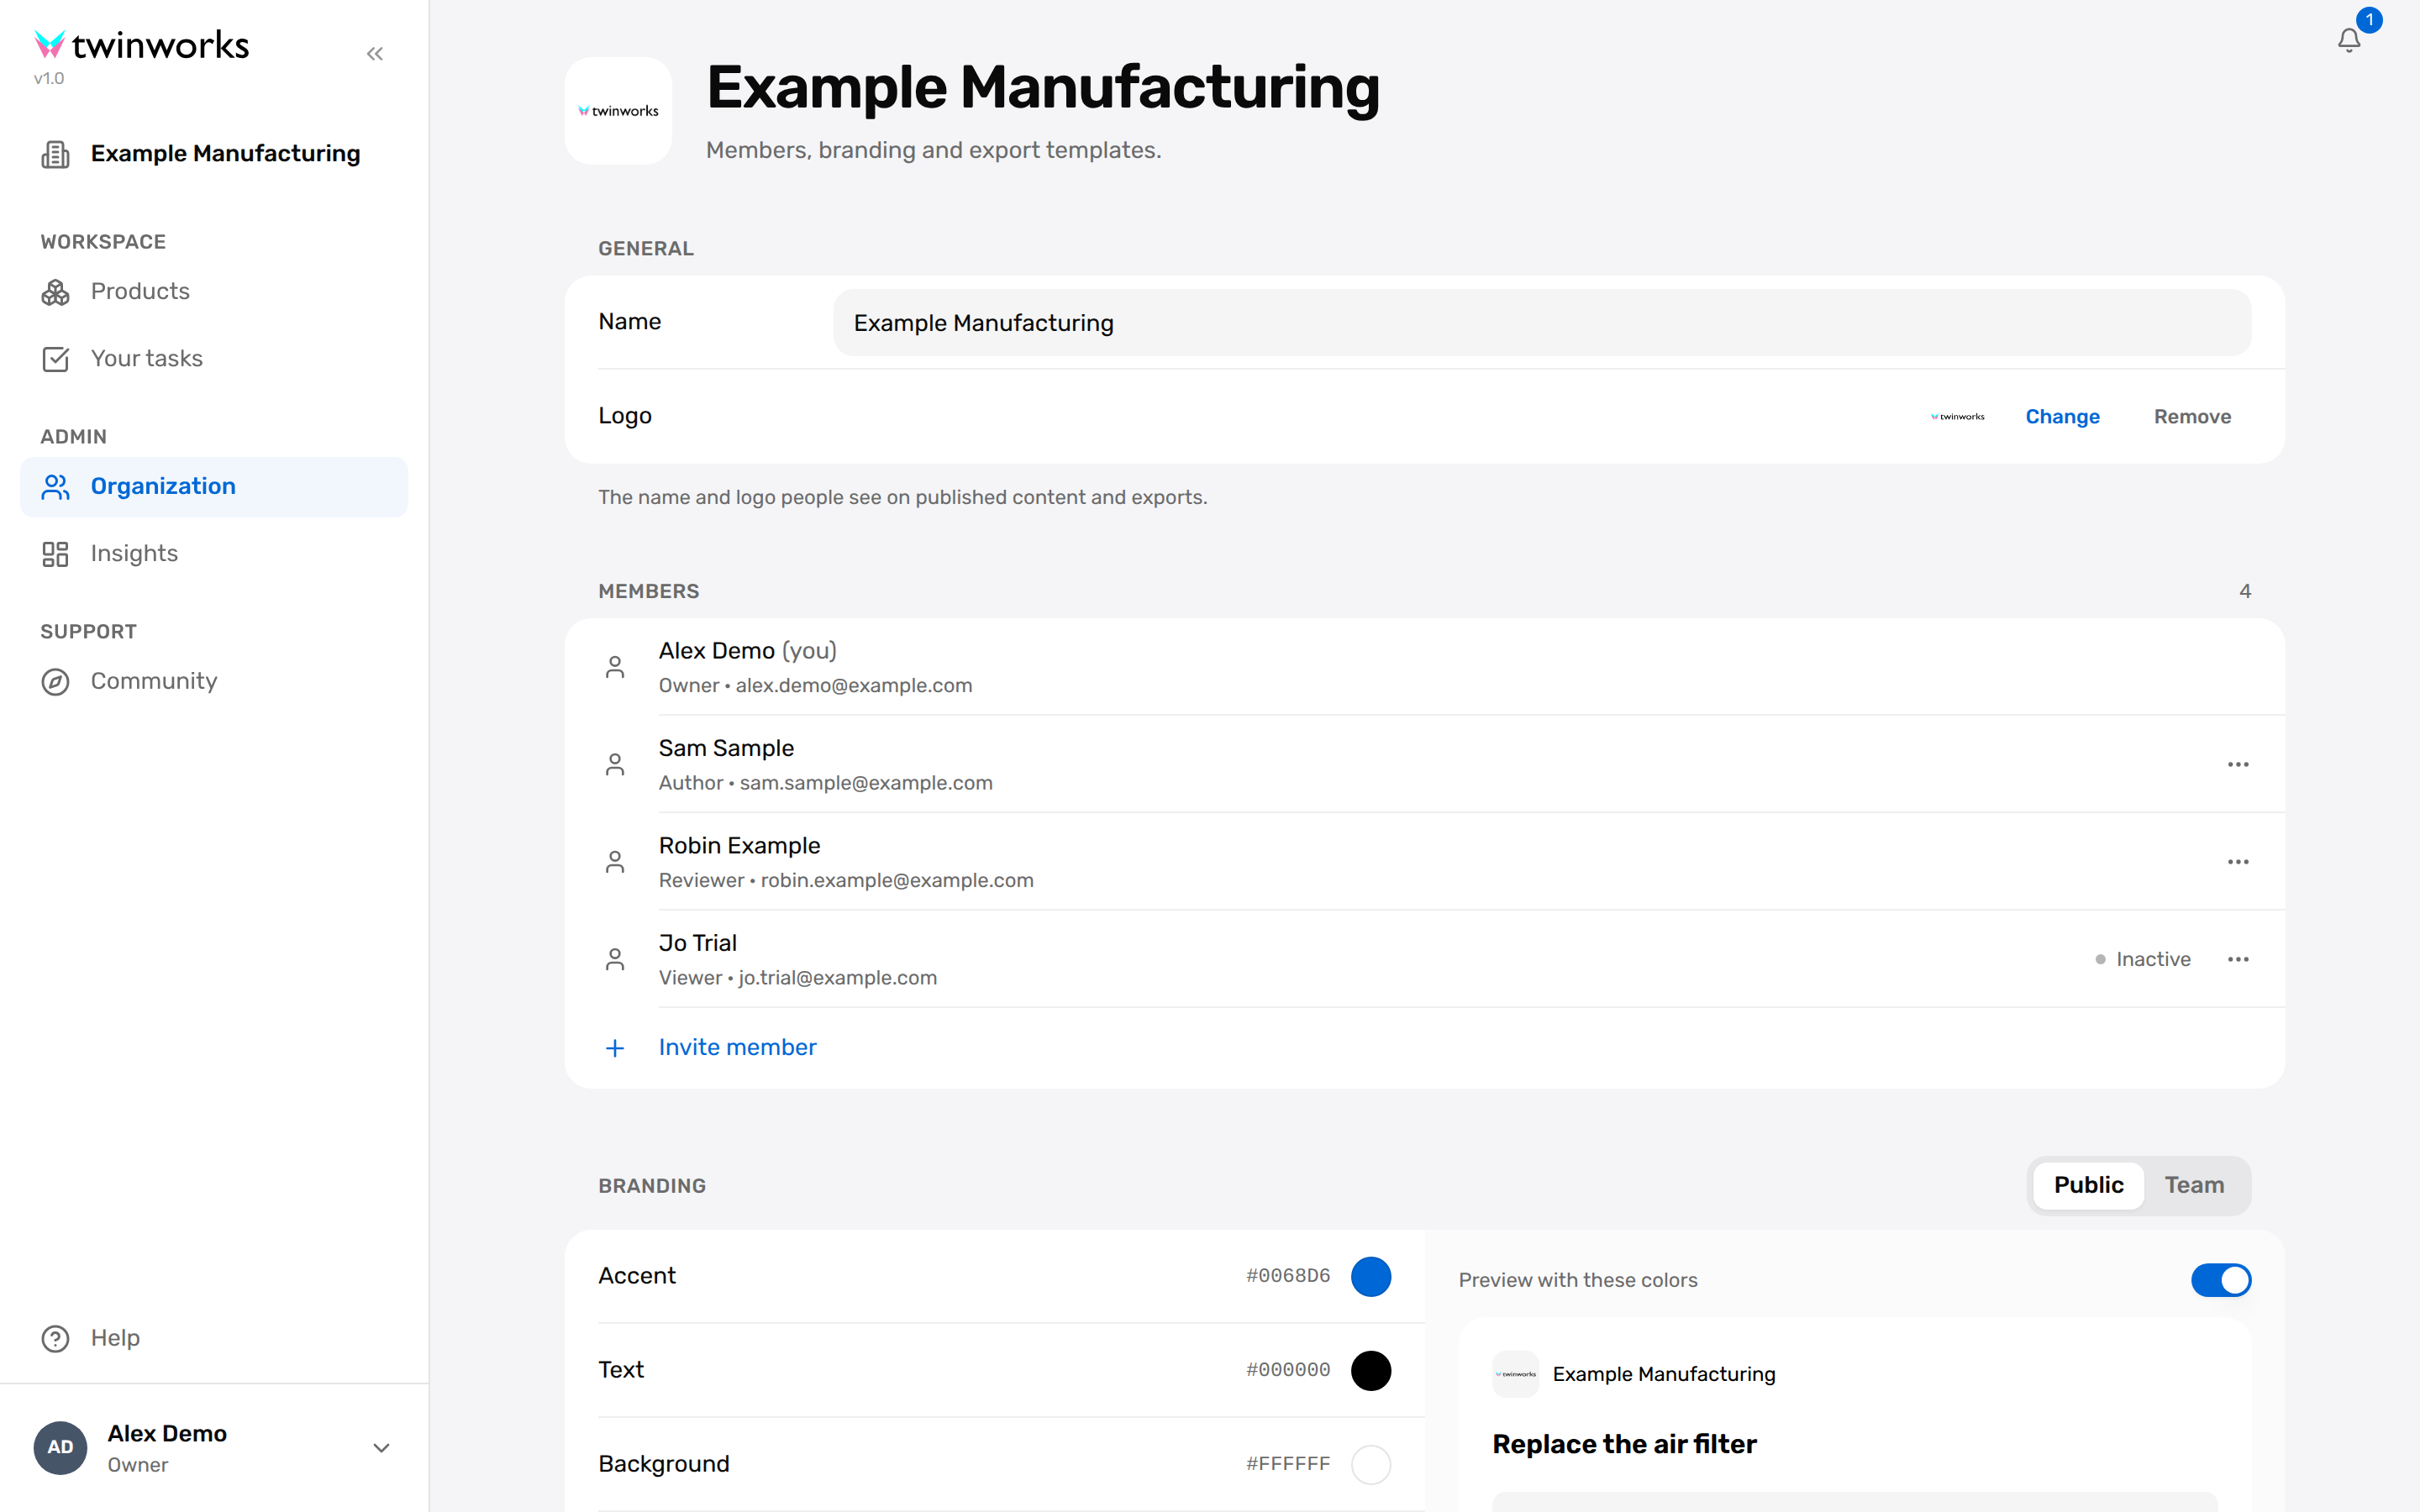Click the #000000 text hex value

click(1288, 1370)
